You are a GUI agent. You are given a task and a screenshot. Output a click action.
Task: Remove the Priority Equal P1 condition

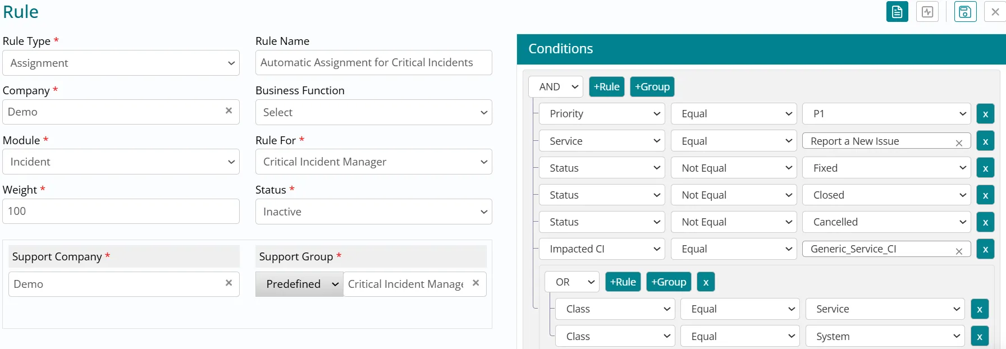coord(985,114)
